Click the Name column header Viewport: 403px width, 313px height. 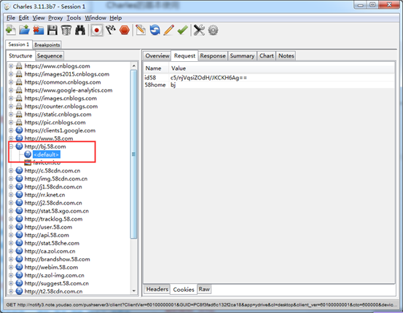pyautogui.click(x=156, y=68)
